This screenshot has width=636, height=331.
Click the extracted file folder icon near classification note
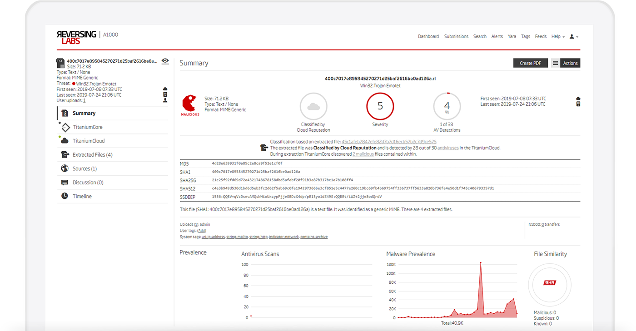pos(263,148)
